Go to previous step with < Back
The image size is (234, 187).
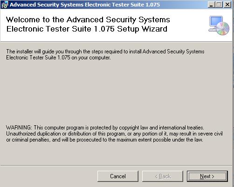(163, 176)
